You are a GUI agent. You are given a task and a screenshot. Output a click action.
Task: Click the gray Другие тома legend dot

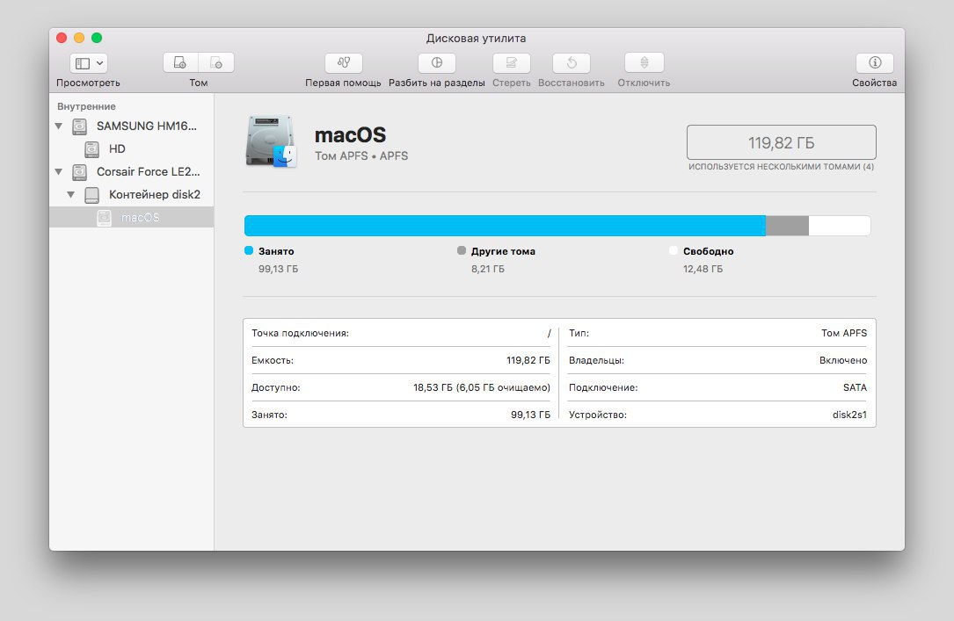pyautogui.click(x=462, y=250)
